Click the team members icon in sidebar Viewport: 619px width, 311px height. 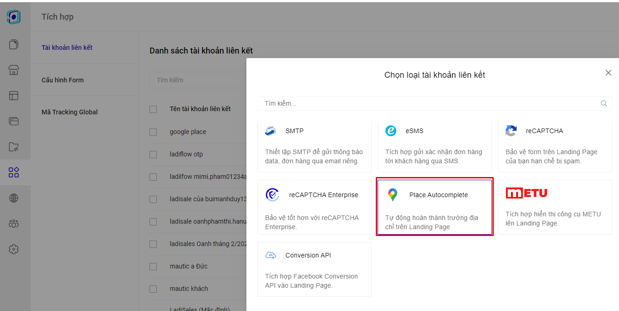pyautogui.click(x=14, y=224)
